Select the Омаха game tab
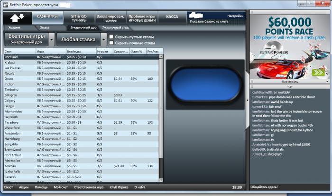The width and height of the screenshot is (332, 196). tap(44, 27)
